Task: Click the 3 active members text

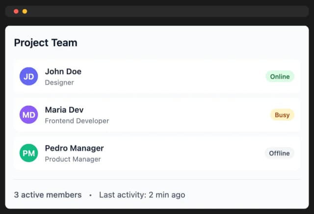Action: click(48, 195)
